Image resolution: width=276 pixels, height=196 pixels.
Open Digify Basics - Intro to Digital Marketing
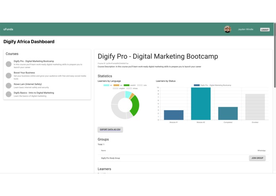pos(47,94)
